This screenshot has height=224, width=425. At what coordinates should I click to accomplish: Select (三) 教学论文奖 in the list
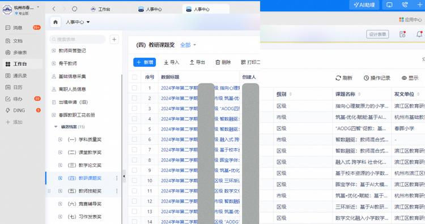pos(84,165)
